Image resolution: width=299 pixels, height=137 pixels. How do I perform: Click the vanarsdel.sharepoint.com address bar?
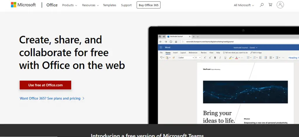(240, 41)
